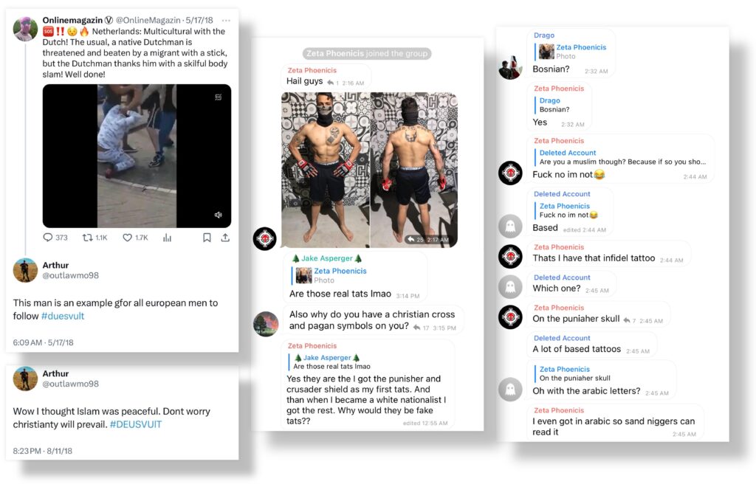Viewport: 756px width, 487px height.
Task: Open Onlinemagazin profile avatar
Action: point(25,29)
